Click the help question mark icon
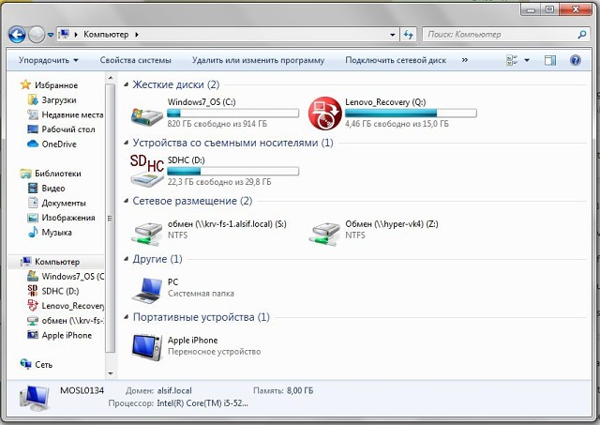The image size is (600, 425). tap(575, 60)
